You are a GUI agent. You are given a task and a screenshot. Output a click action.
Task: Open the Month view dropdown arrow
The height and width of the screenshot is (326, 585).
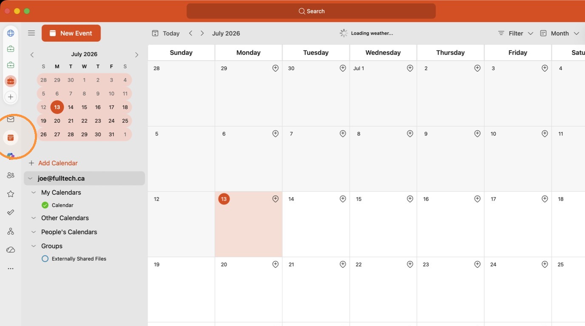point(576,33)
